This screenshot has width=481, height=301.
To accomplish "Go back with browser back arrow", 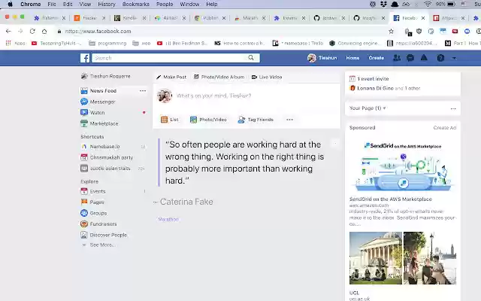I will (8, 32).
